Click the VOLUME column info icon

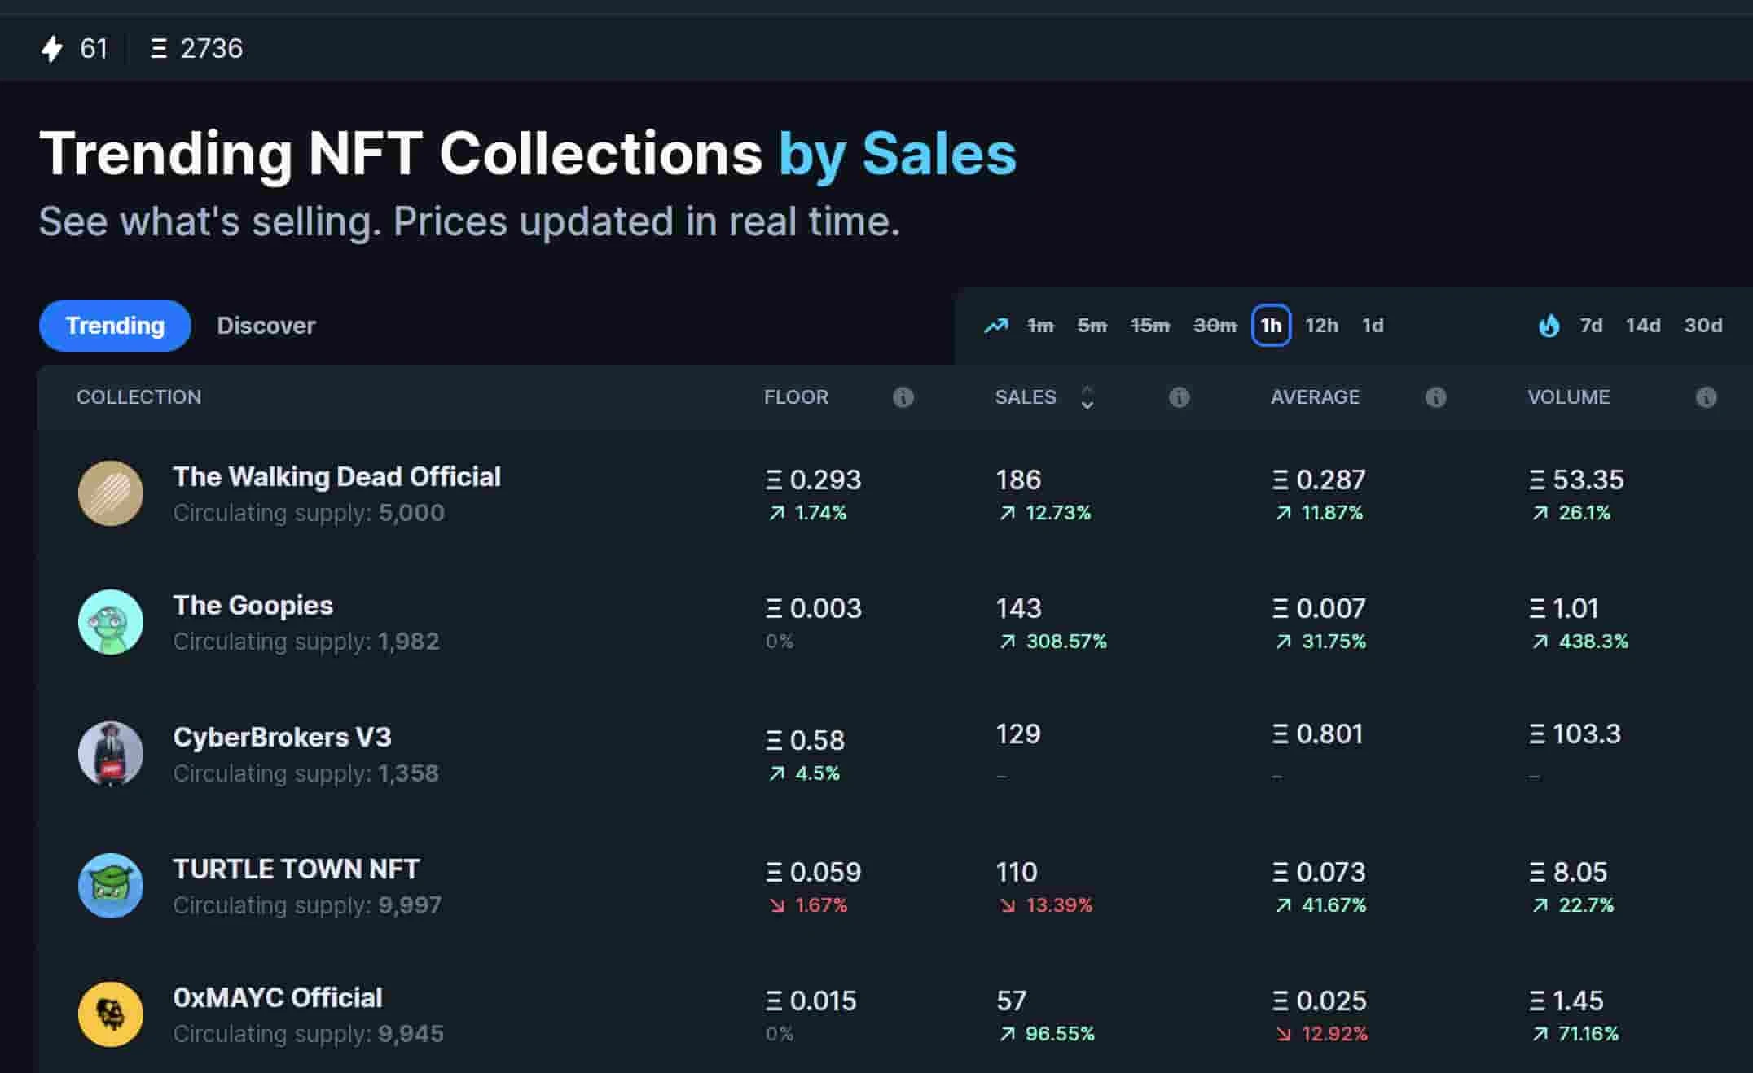[1706, 397]
